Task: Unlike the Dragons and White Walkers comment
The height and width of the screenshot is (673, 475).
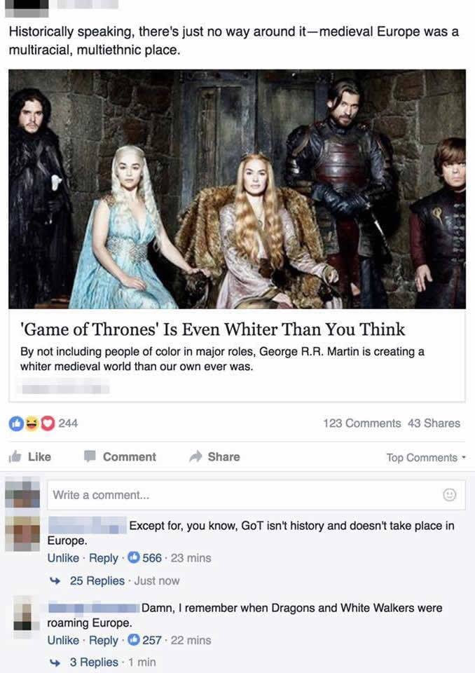Action: (63, 640)
